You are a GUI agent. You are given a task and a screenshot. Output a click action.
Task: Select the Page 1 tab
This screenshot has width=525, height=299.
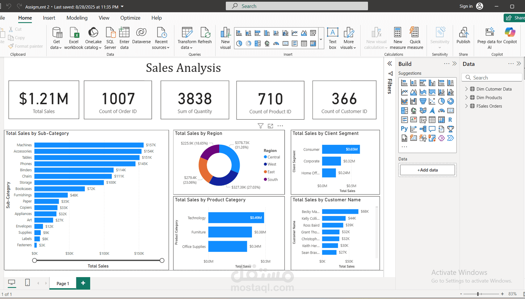pyautogui.click(x=63, y=283)
